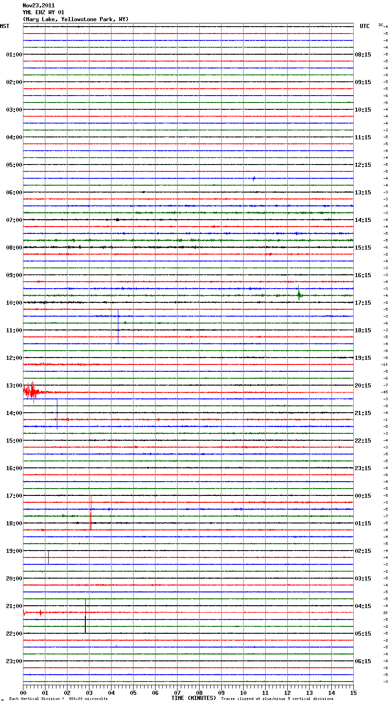Click the -10 DC offset value
Viewport: 390px width, 705px height.
(x=384, y=365)
